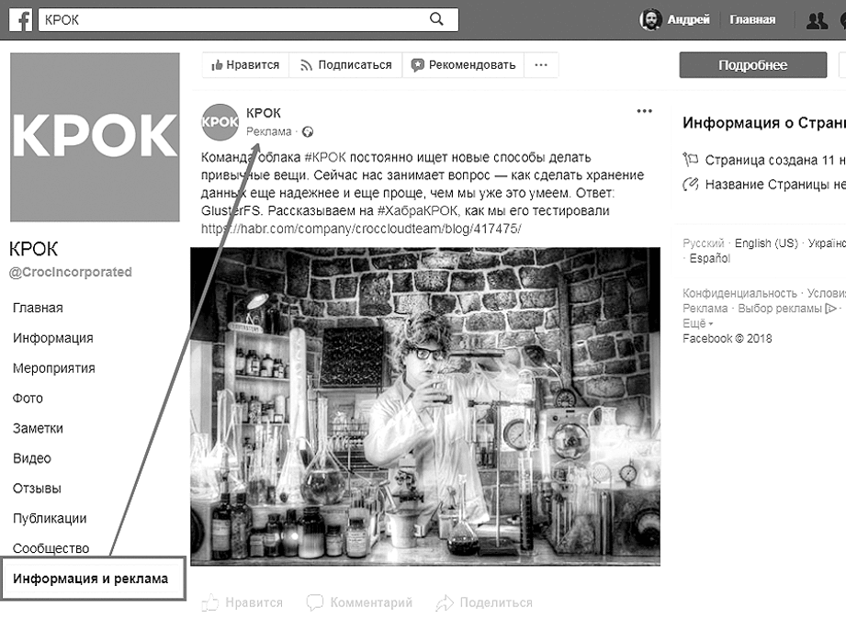Open the Реклама footer link
This screenshot has width=846, height=619.
pyautogui.click(x=705, y=309)
